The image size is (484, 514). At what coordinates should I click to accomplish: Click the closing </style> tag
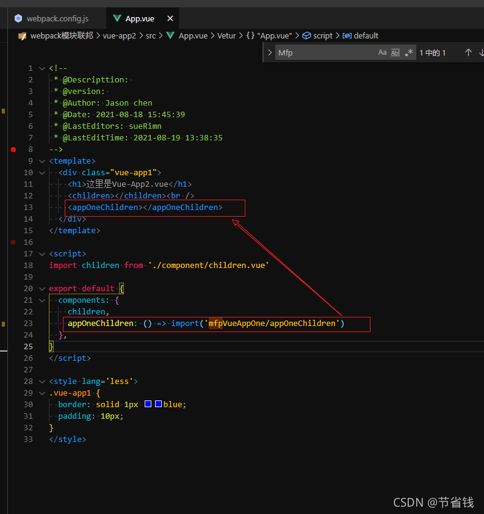68,440
